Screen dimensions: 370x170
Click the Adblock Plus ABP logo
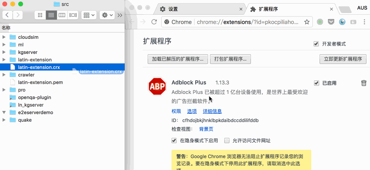coord(157,86)
